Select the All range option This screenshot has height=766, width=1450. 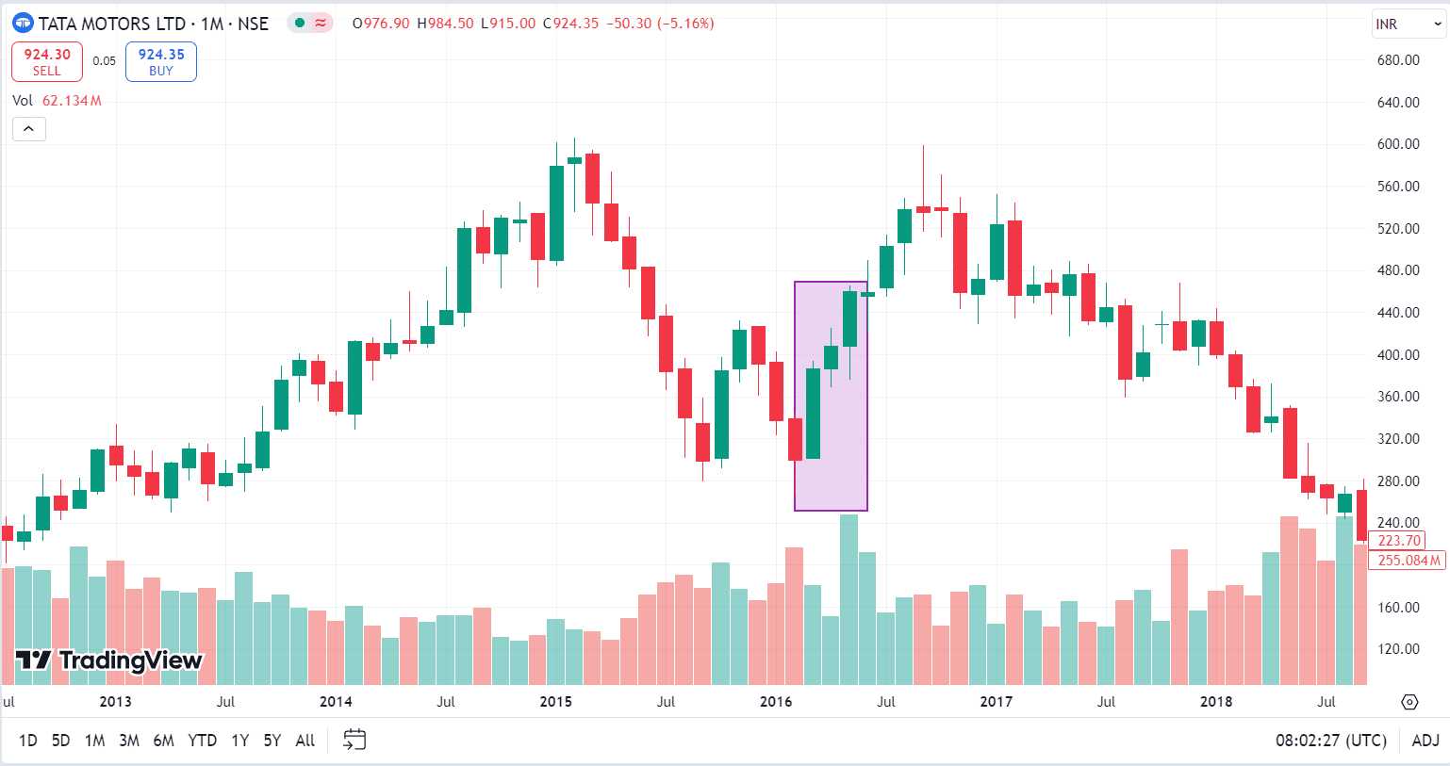[305, 741]
